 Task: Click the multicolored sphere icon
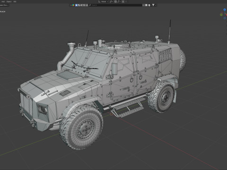pyautogui.click(x=73, y=5)
